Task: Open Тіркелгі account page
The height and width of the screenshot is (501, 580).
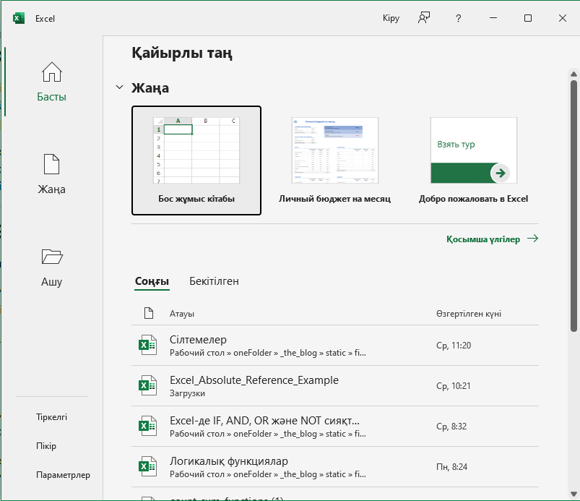Action: tap(52, 417)
